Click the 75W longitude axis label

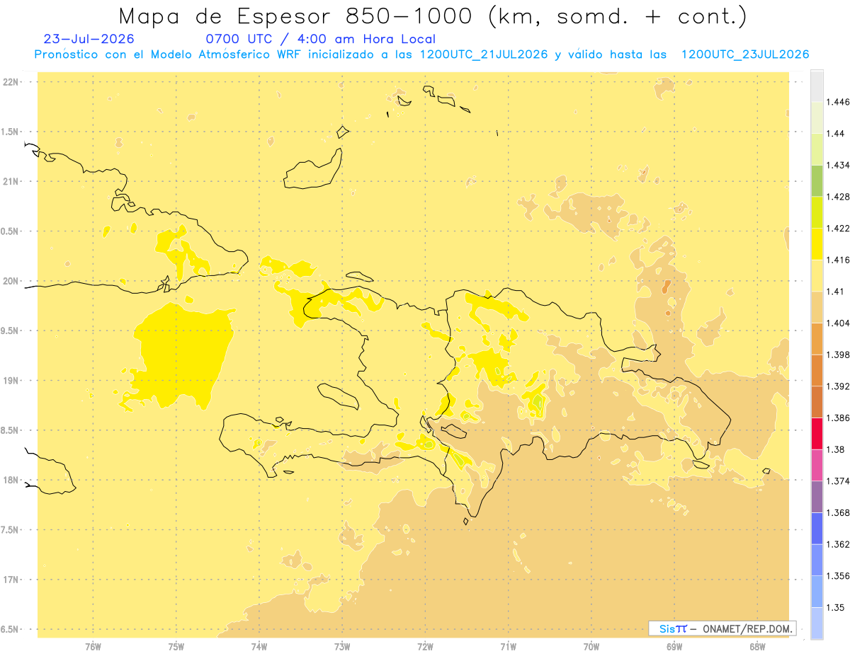tap(176, 647)
